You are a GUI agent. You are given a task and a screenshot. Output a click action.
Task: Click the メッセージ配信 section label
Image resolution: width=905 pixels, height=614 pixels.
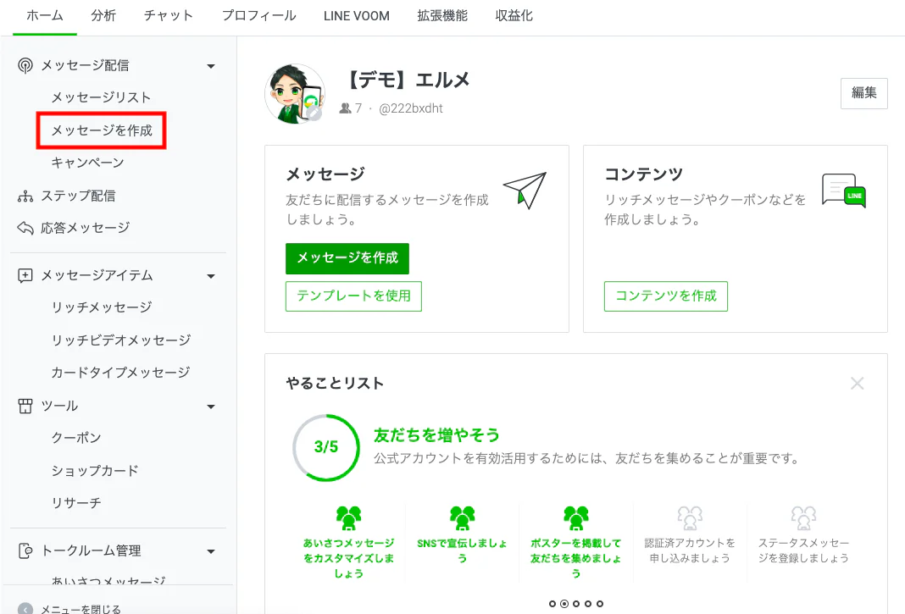click(x=85, y=66)
